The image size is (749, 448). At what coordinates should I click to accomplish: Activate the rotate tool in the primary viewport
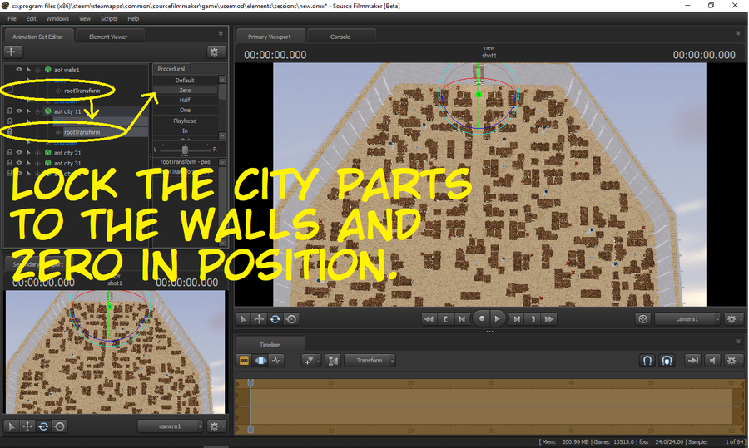[x=275, y=318]
